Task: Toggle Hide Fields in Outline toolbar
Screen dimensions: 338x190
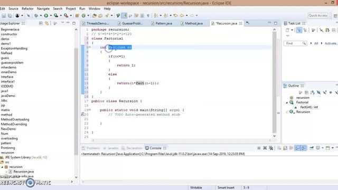Action: (318, 92)
